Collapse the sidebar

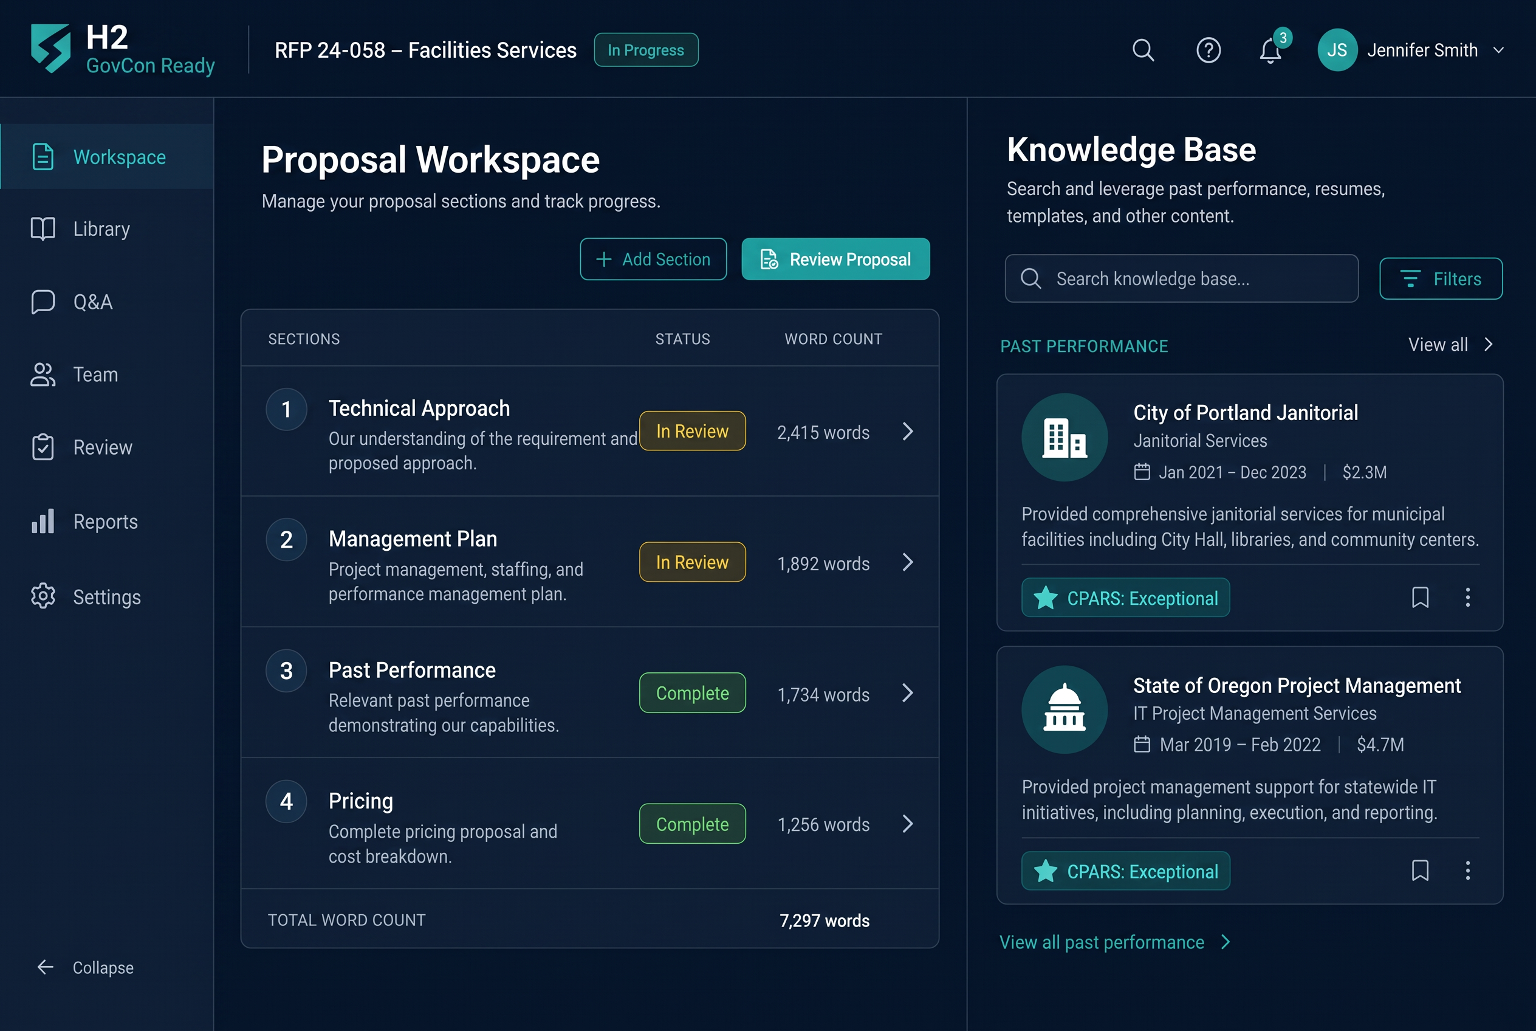86,967
